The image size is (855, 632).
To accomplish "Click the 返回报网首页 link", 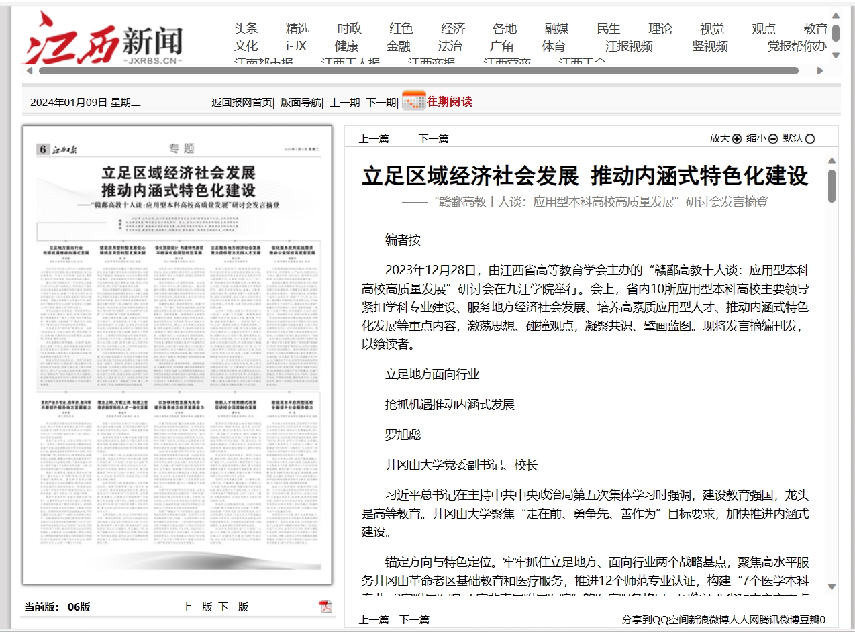I will point(242,103).
